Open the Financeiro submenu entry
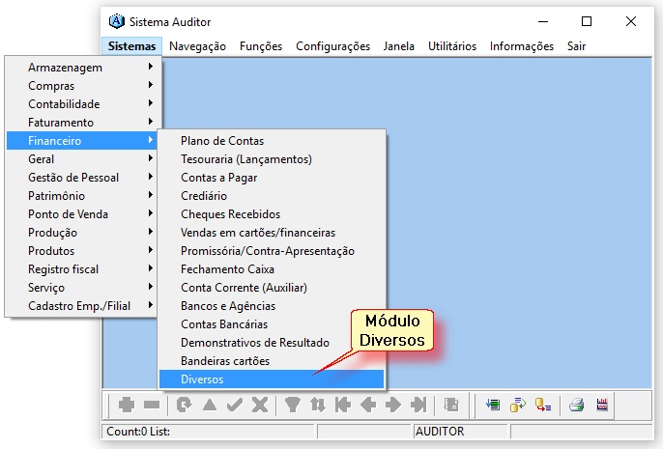The height and width of the screenshot is (449, 663). tap(81, 141)
